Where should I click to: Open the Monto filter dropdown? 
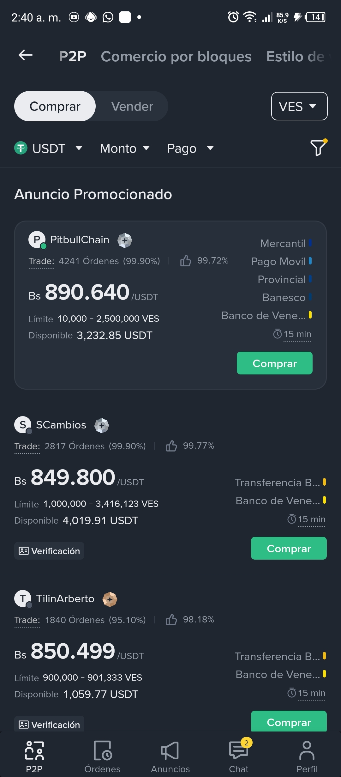(x=125, y=148)
